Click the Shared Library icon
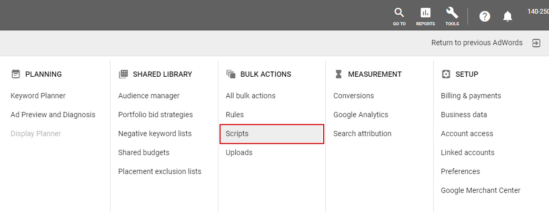 [x=123, y=74]
